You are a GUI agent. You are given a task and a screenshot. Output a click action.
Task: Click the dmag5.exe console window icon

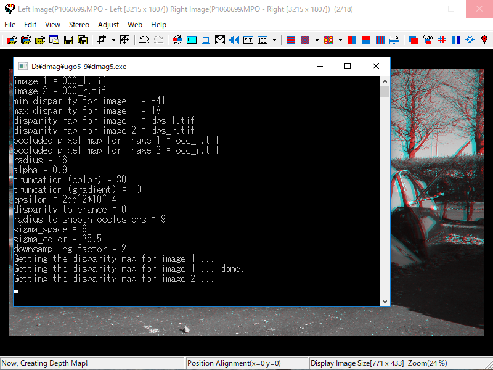click(x=23, y=67)
